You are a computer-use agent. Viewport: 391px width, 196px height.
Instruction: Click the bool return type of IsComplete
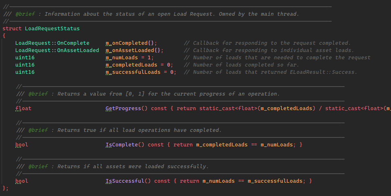click(x=22, y=144)
